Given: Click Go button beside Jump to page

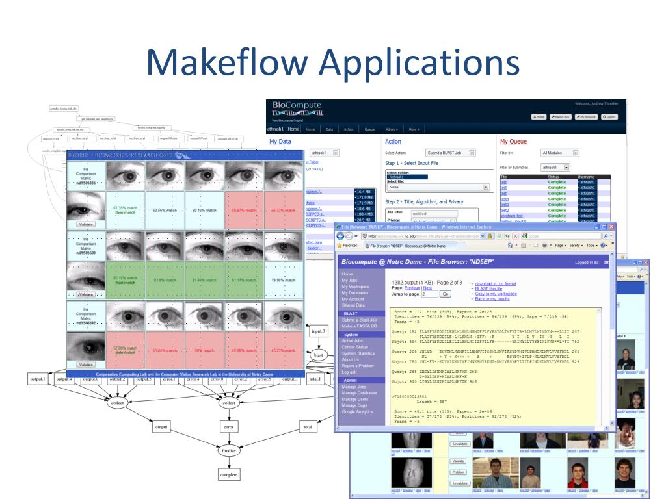Looking at the screenshot, I should click(x=445, y=294).
